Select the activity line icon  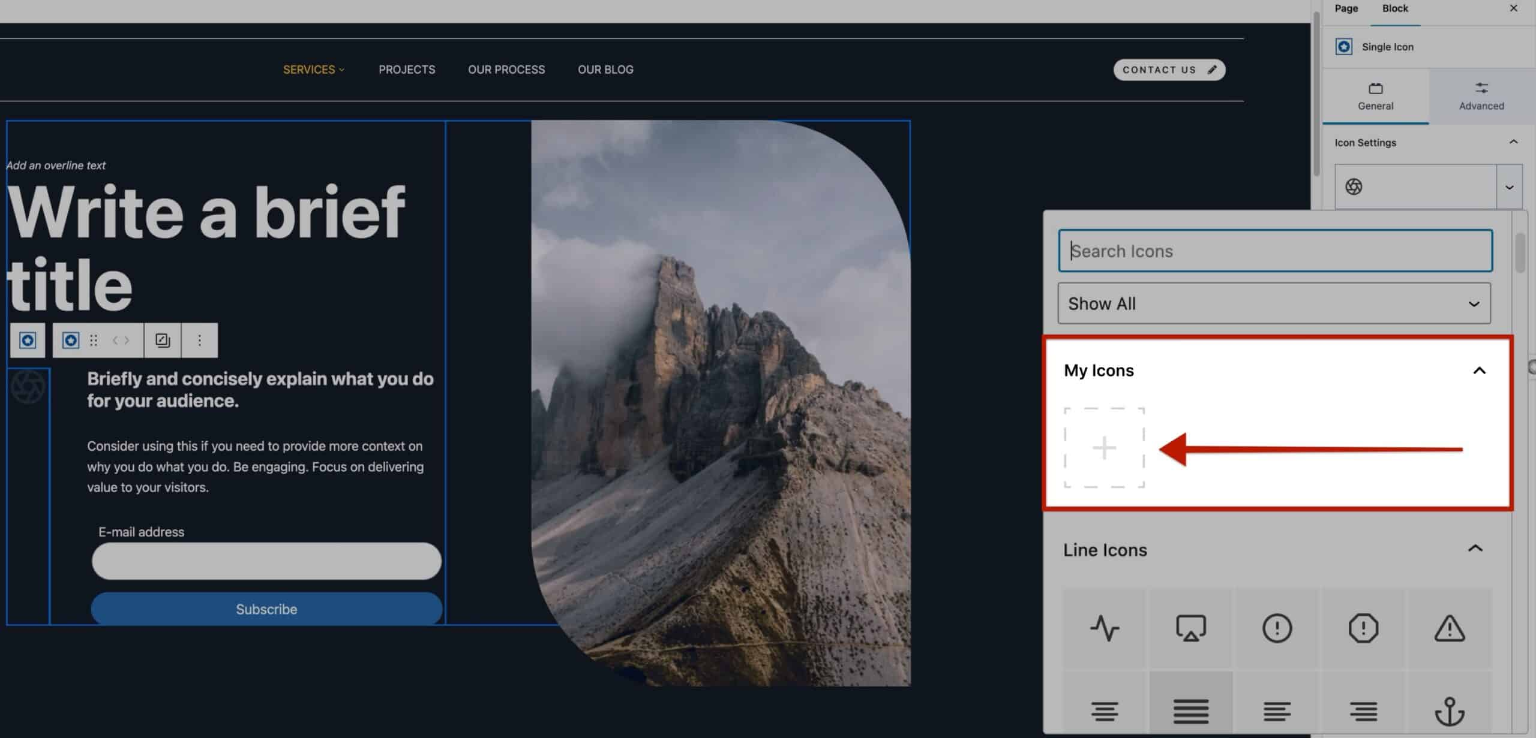point(1104,629)
